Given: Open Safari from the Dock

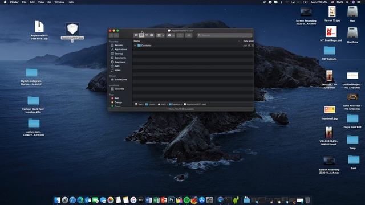Looking at the screenshot, I should pos(72,200).
